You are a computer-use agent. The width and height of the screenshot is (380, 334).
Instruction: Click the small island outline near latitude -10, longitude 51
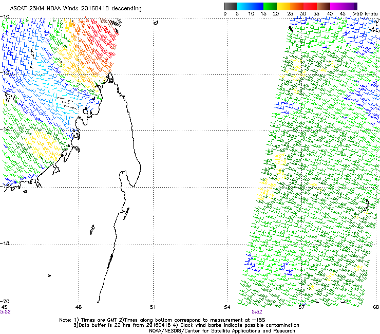pyautogui.click(x=156, y=23)
